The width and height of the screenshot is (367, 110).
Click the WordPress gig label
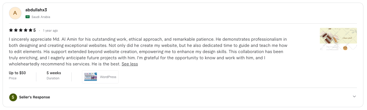pos(108,77)
